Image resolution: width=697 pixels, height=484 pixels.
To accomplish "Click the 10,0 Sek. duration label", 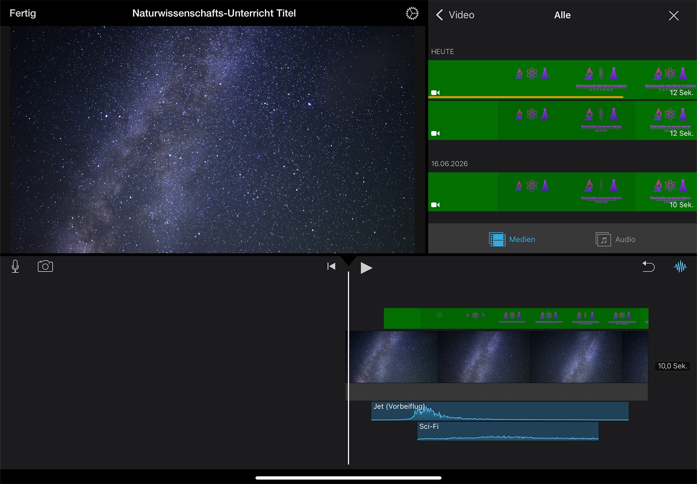I will click(672, 366).
